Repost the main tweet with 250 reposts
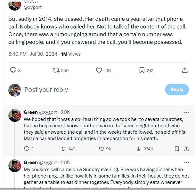Viewport: 196px width, 190px height. click(56, 70)
